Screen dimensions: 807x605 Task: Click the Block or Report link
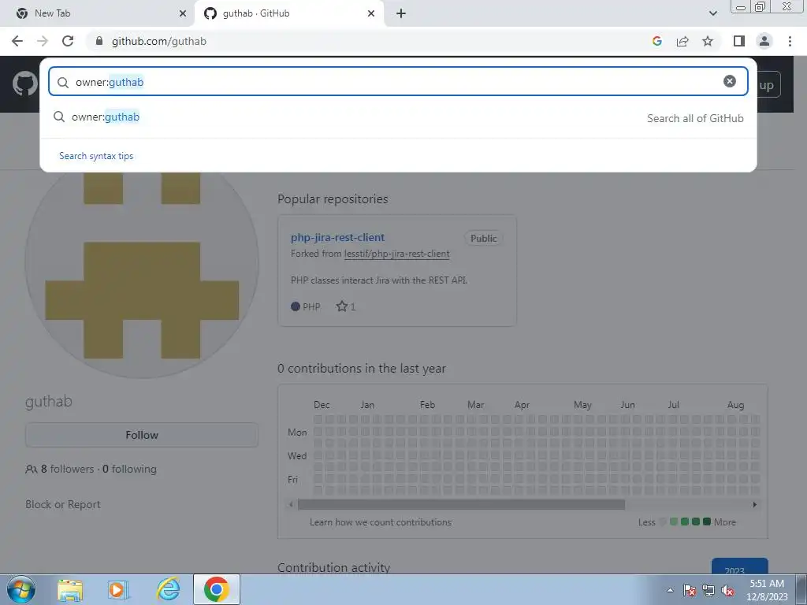63,504
